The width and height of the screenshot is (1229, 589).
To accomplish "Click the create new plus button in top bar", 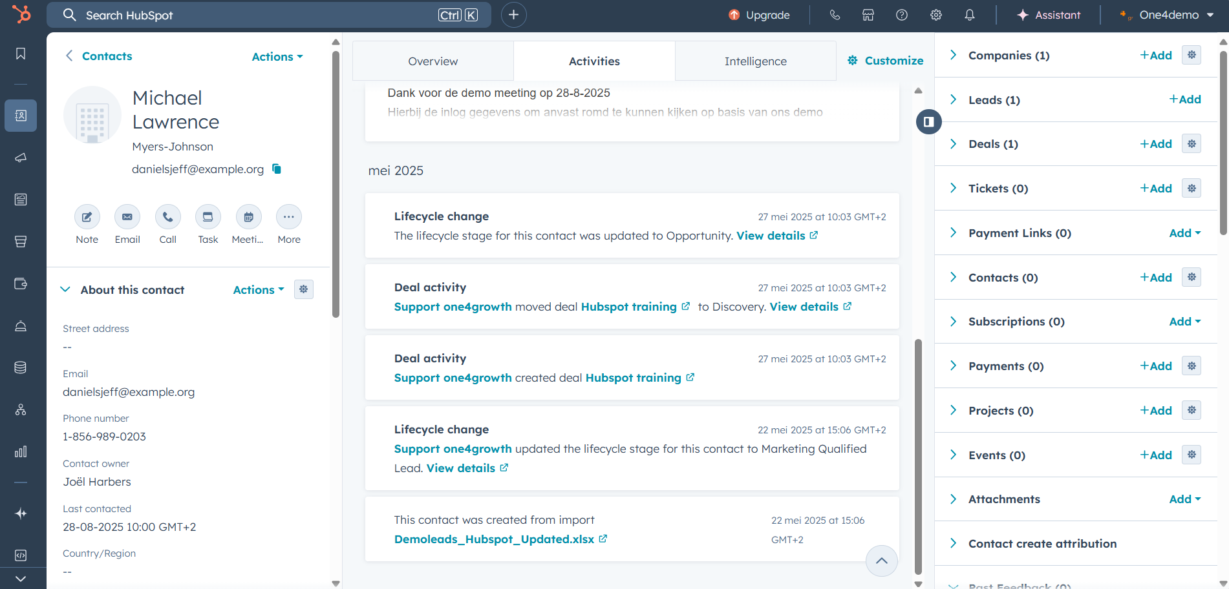I will 513,15.
